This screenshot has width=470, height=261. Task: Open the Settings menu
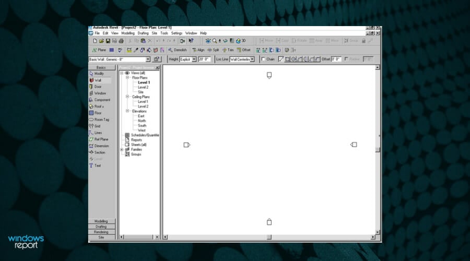coord(177,33)
